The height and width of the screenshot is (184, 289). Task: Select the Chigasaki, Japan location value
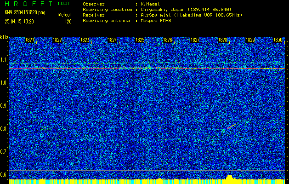click(x=186, y=10)
